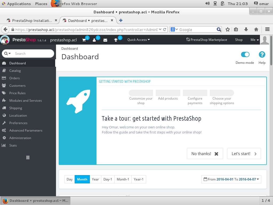273x205 pixels.
Task: Go back to the previous page
Action: 5,29
